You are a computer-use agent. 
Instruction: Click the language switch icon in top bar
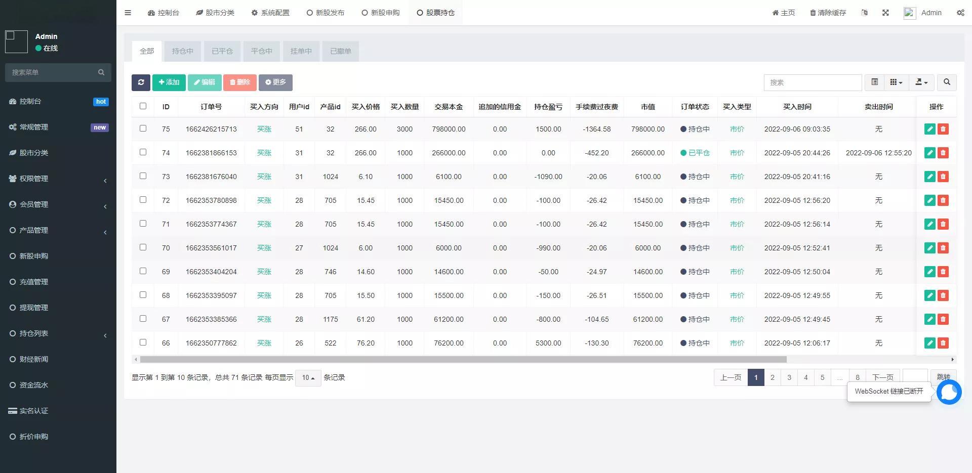pyautogui.click(x=864, y=13)
